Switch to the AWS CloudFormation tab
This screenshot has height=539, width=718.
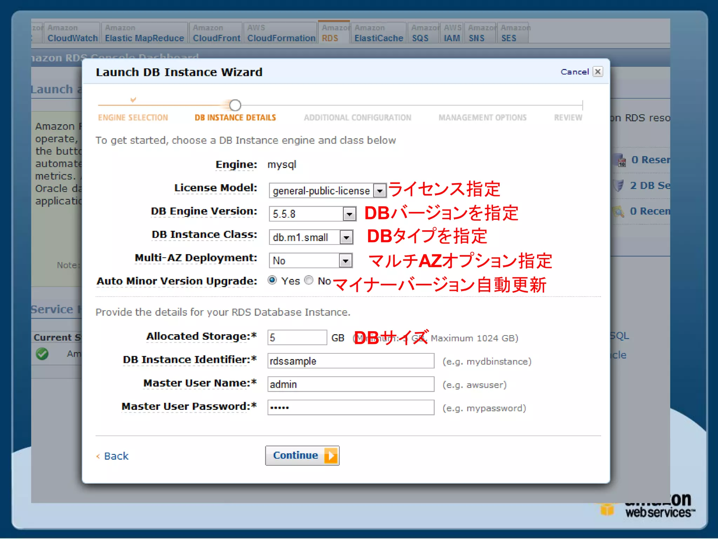coord(281,33)
